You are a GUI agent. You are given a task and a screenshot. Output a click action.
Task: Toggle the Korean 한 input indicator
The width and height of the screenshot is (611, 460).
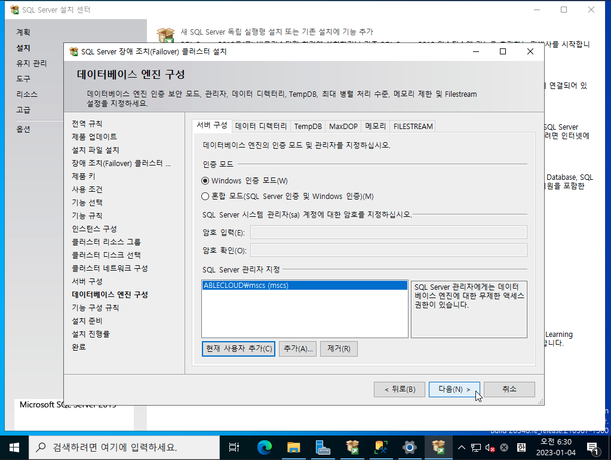coord(521,447)
